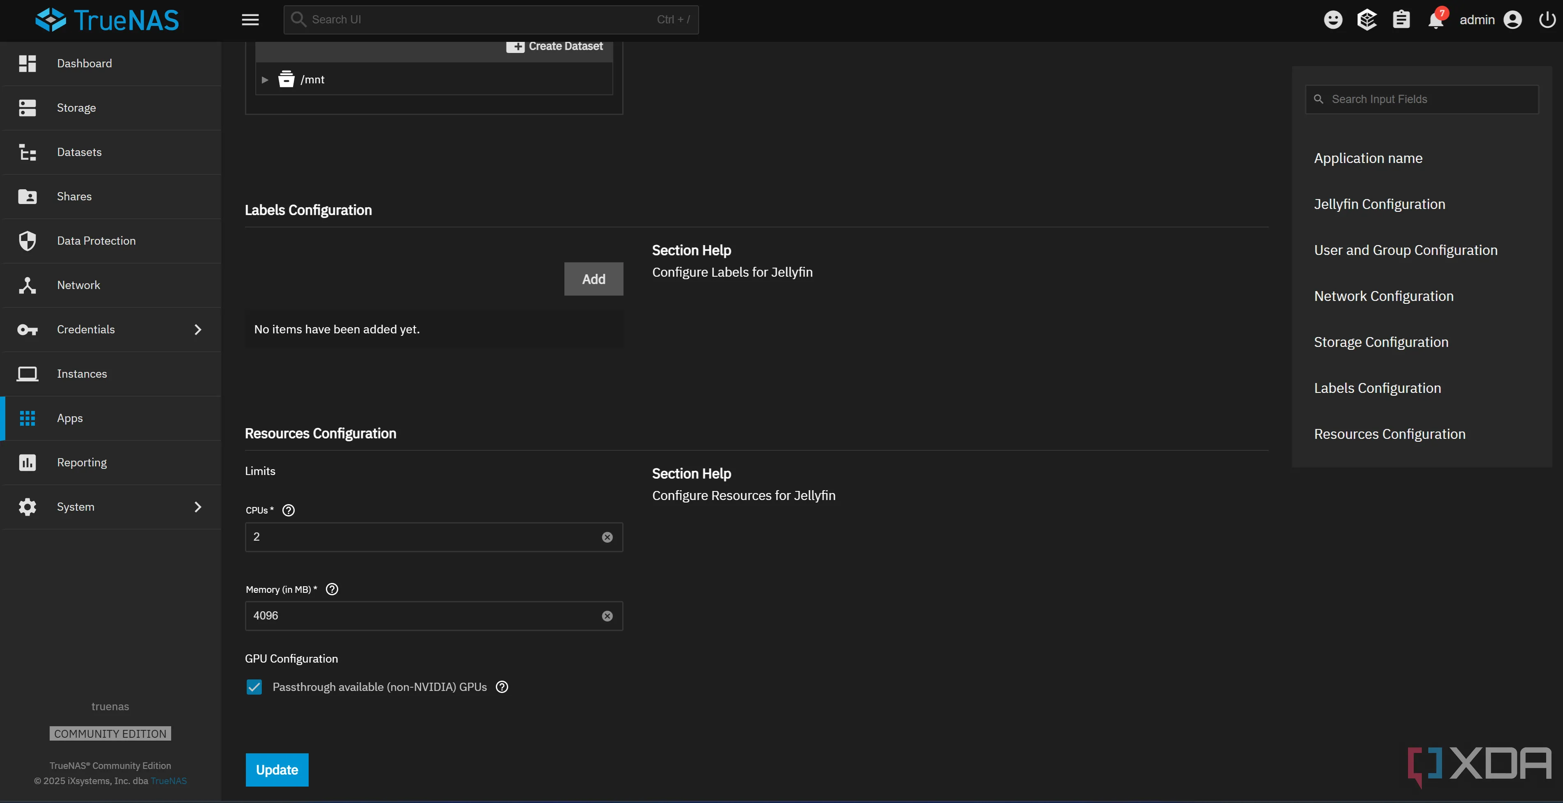
Task: Show help for Memory field
Action: tap(332, 590)
